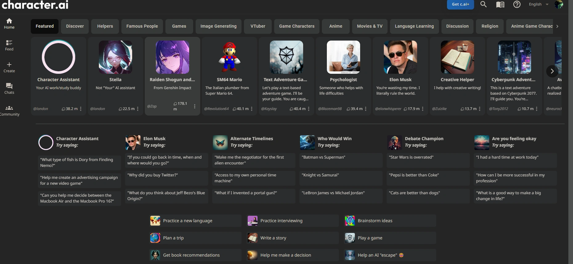Click the Get c.ai+ button

[x=460, y=4]
